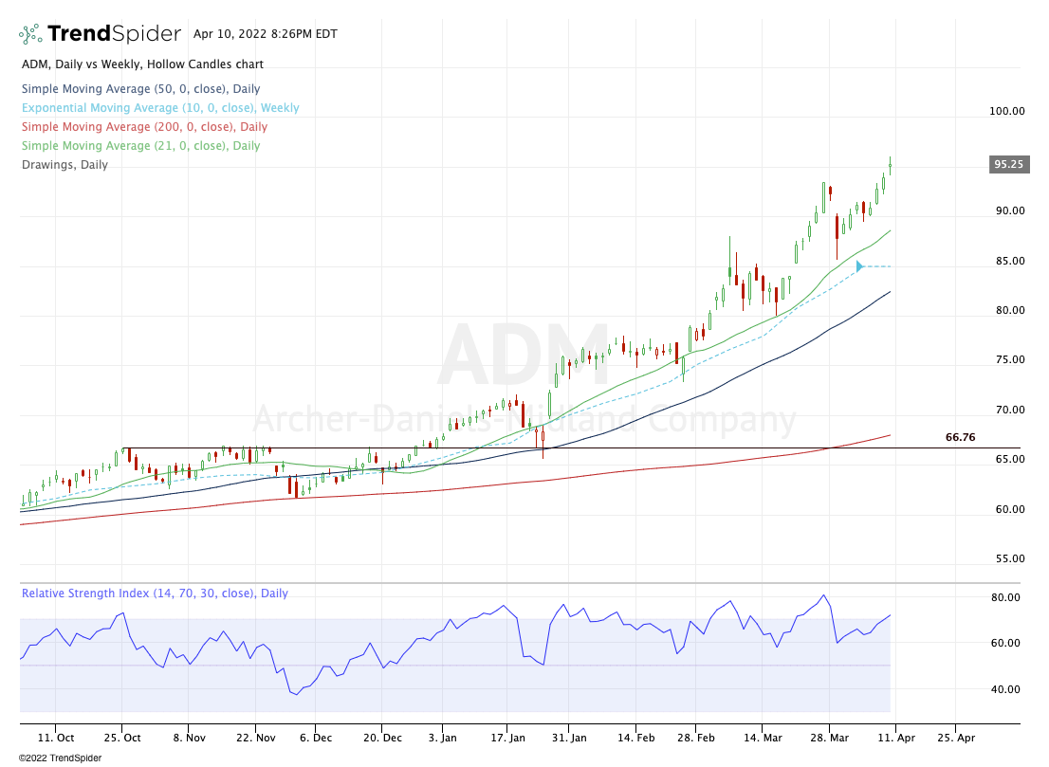The height and width of the screenshot is (767, 1049).
Task: Click the 25. Oct date label
Action: pos(122,738)
